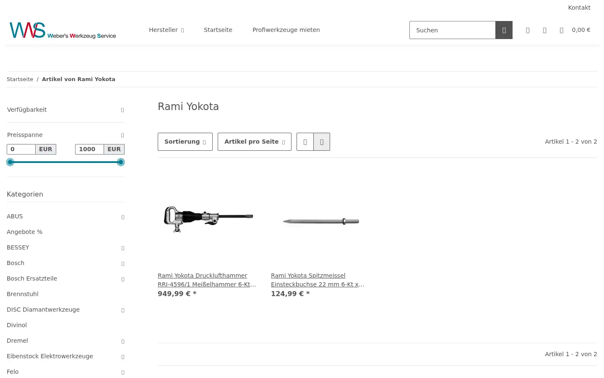Expand the Bosch Ersatzteile category arrow
This screenshot has width=604, height=378.
pyautogui.click(x=123, y=279)
